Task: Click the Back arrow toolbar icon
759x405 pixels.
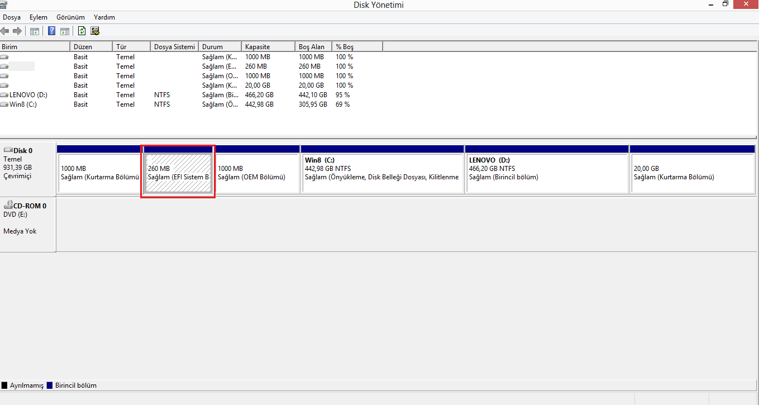Action: (x=5, y=31)
